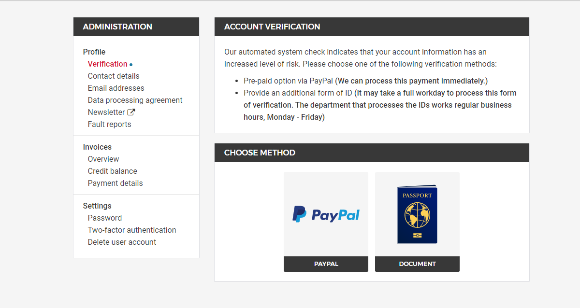Select the DOCUMENT method button
This screenshot has width=580, height=308.
(x=417, y=264)
